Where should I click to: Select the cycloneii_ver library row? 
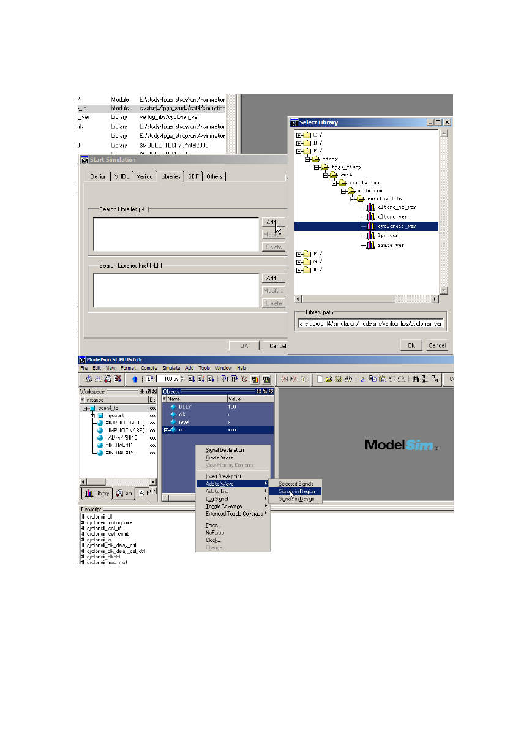[x=366, y=226]
